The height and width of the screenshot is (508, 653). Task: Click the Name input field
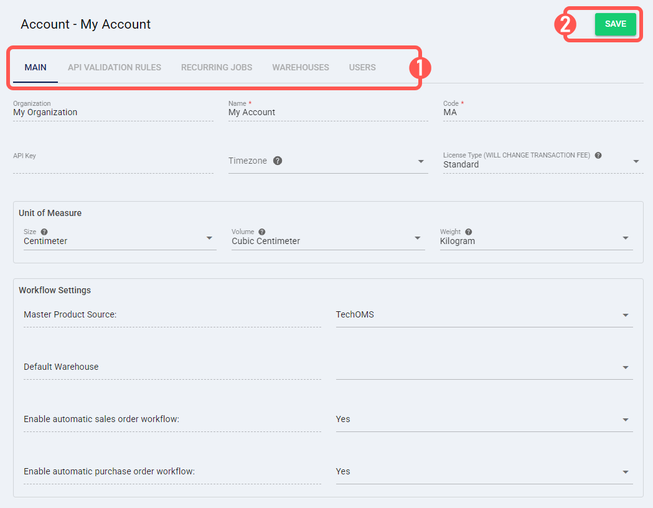tap(328, 111)
